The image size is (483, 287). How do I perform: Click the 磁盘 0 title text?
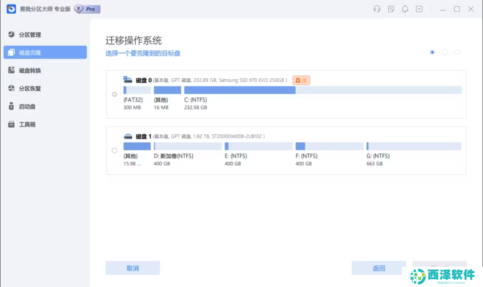[144, 80]
